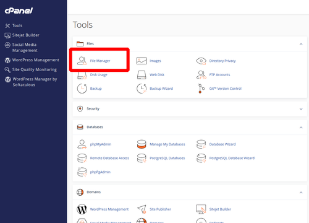309x223 pixels.
Task: Select Social Media Management in sidebar
Action: (25, 48)
